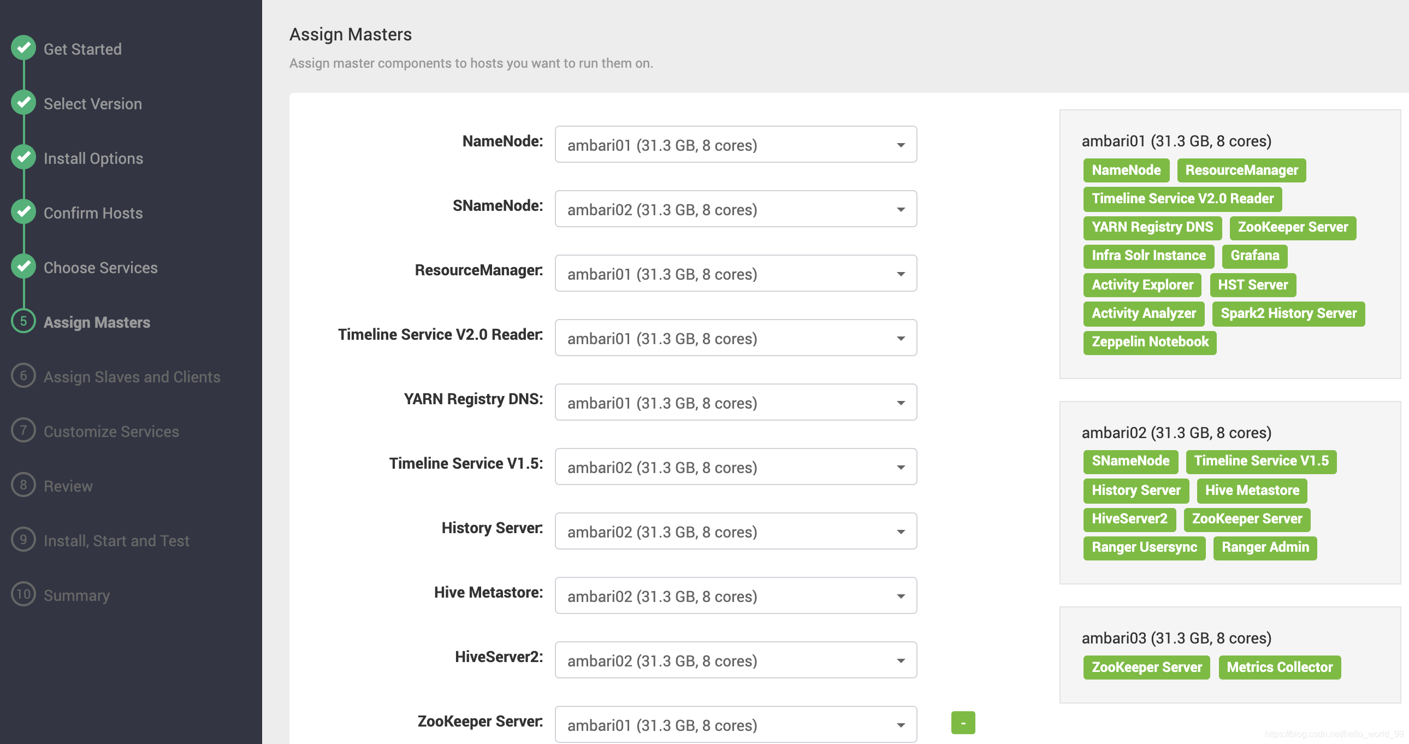Viewport: 1409px width, 744px height.
Task: Click Metrics Collector tag
Action: (x=1280, y=668)
